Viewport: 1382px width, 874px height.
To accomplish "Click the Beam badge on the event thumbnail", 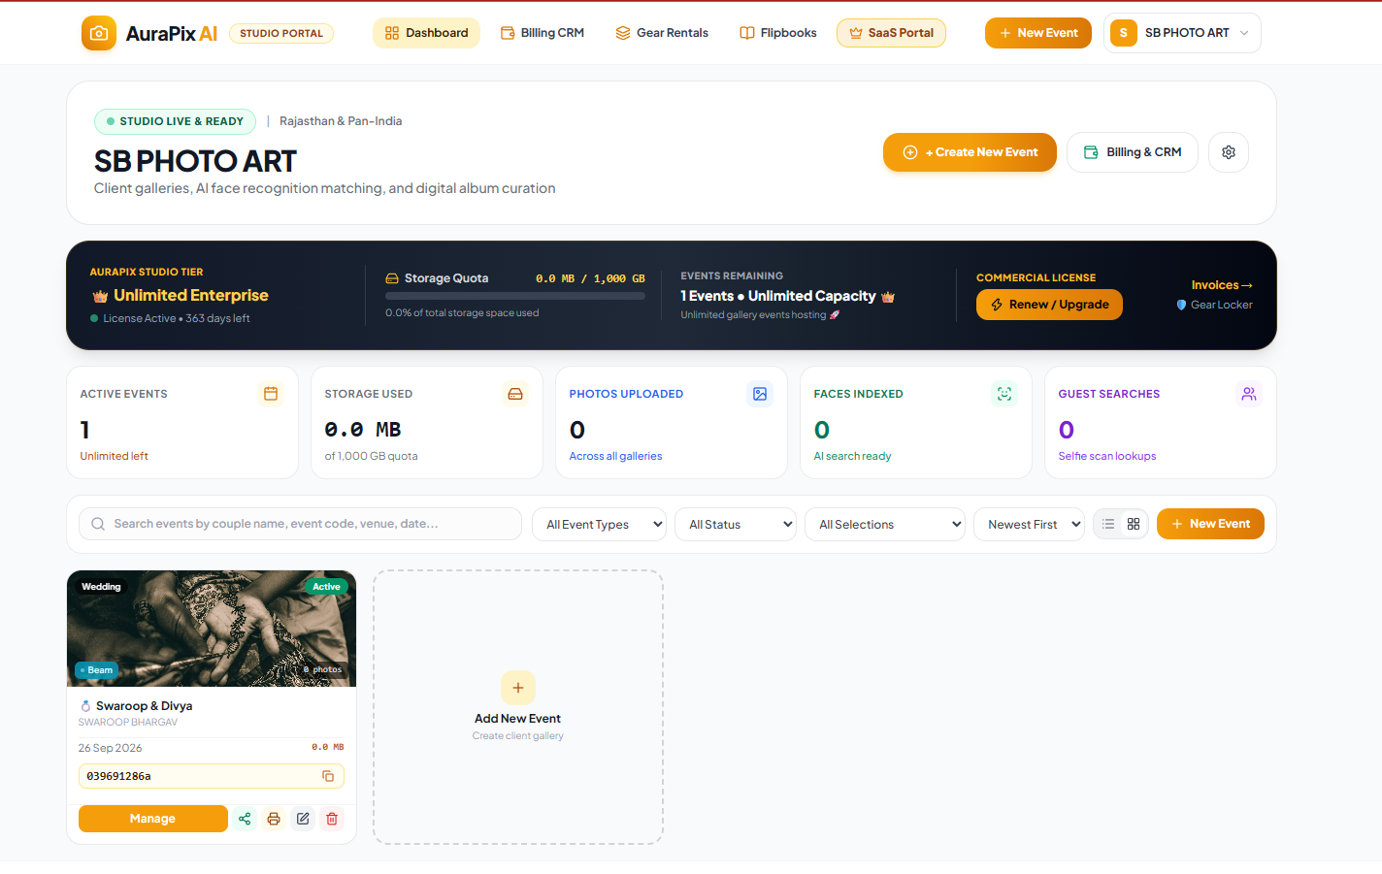I will pyautogui.click(x=96, y=670).
